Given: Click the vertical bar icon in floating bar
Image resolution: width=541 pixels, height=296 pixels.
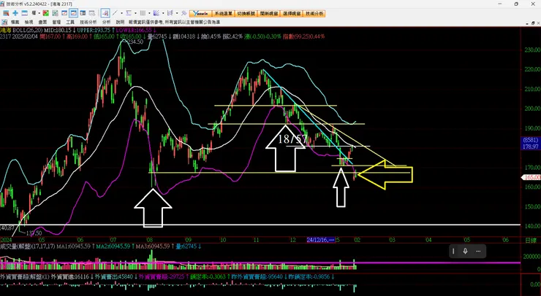Looking at the screenshot, I should tap(453, 252).
